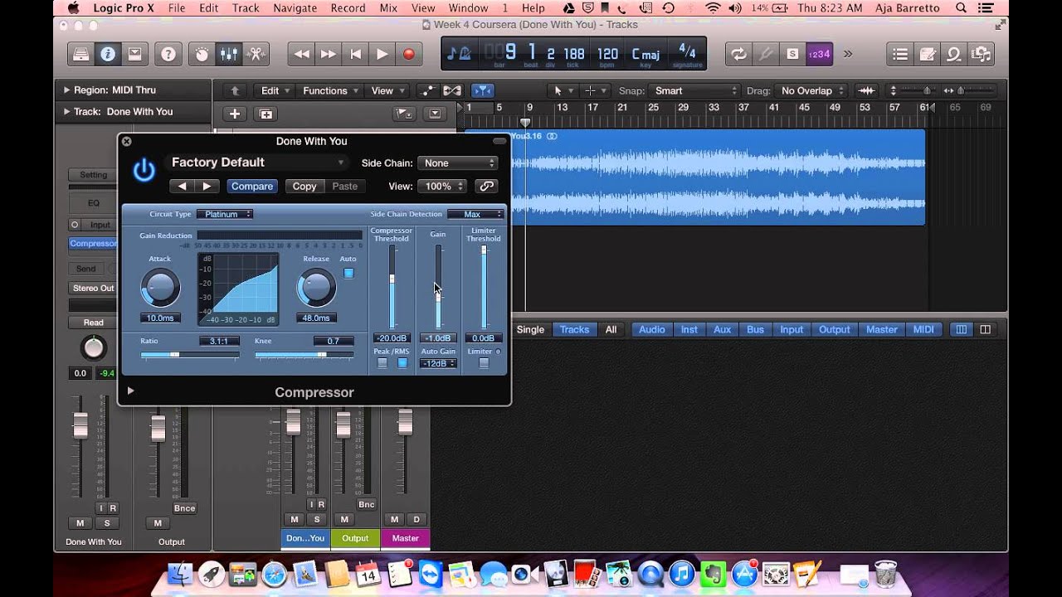Click the duplicate track button
Viewport: 1062px width, 597px height.
point(265,114)
